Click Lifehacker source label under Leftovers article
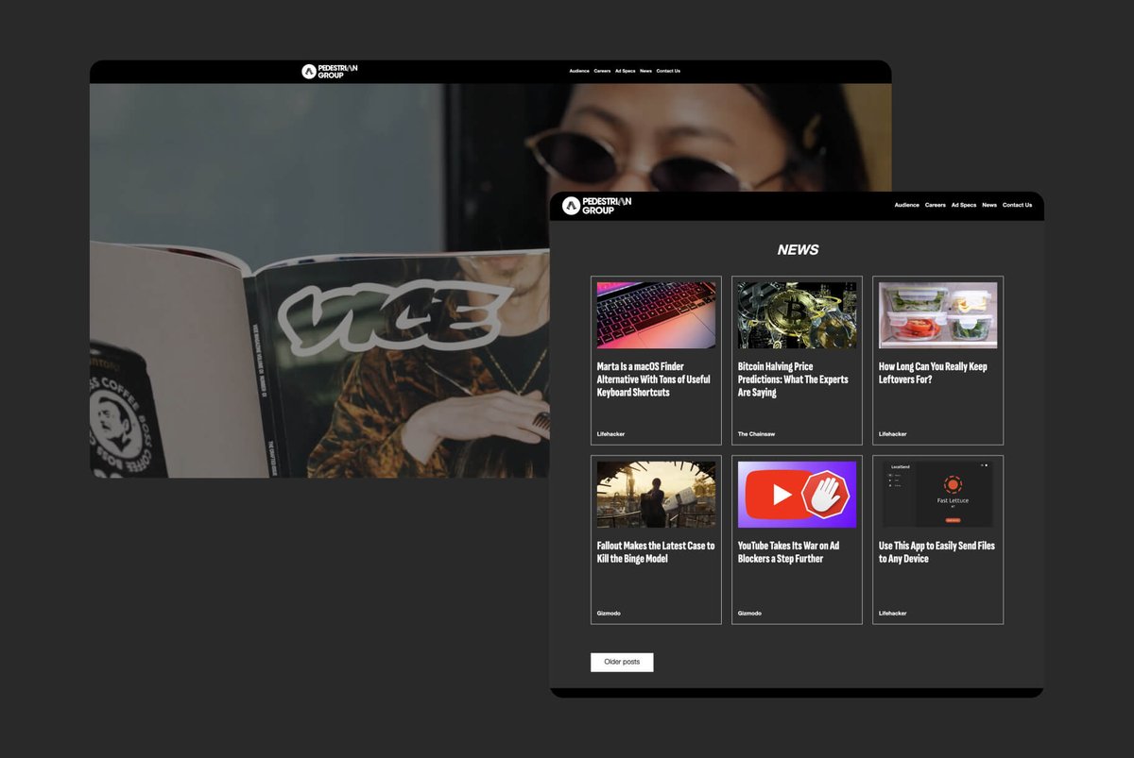The width and height of the screenshot is (1134, 758). (892, 434)
